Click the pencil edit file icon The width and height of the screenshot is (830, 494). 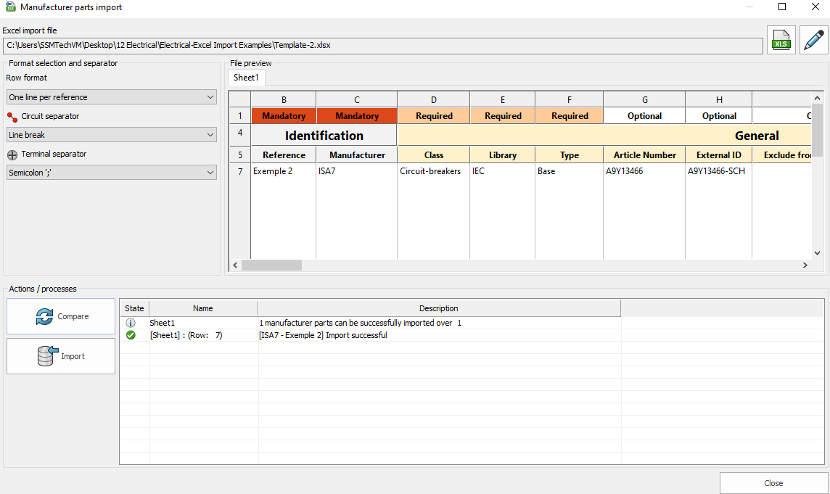[814, 41]
